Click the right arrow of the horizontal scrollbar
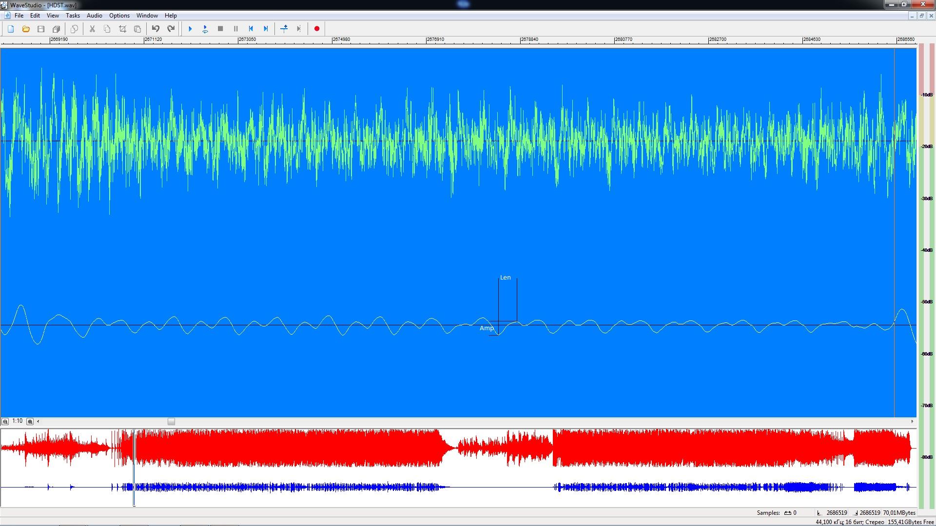The height and width of the screenshot is (526, 936). (x=912, y=422)
